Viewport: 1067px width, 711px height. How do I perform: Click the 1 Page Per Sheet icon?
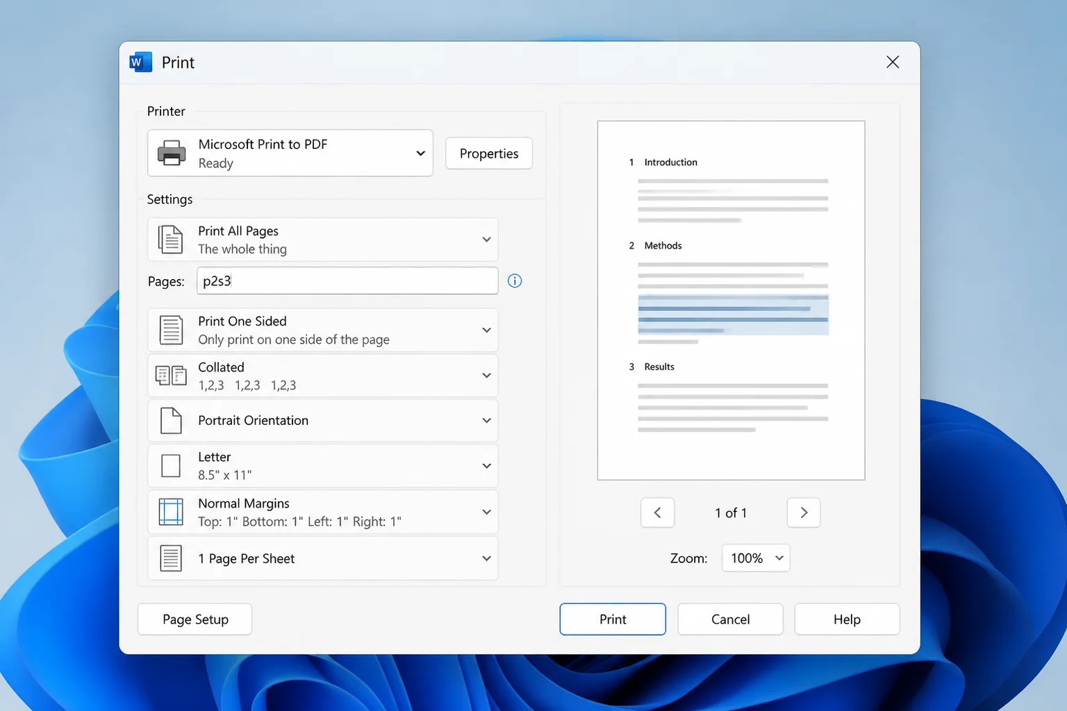coord(171,558)
